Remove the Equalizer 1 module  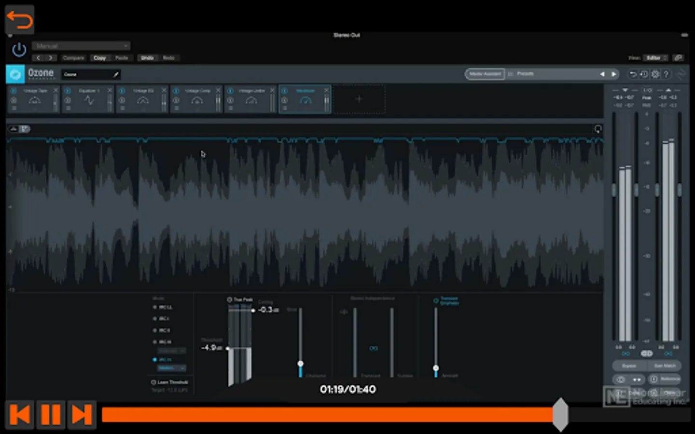click(x=110, y=90)
